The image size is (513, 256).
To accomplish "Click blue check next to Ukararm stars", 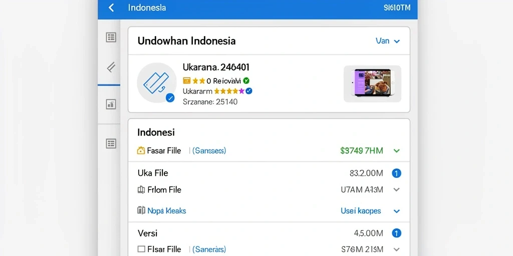I will (249, 91).
